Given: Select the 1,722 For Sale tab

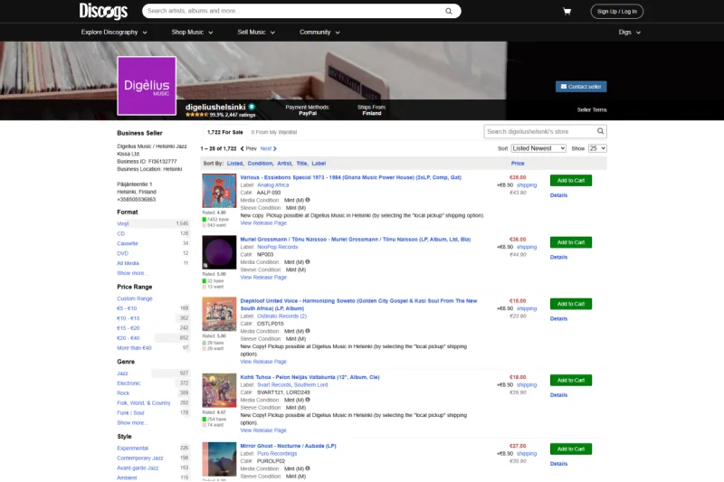Looking at the screenshot, I should (x=224, y=132).
